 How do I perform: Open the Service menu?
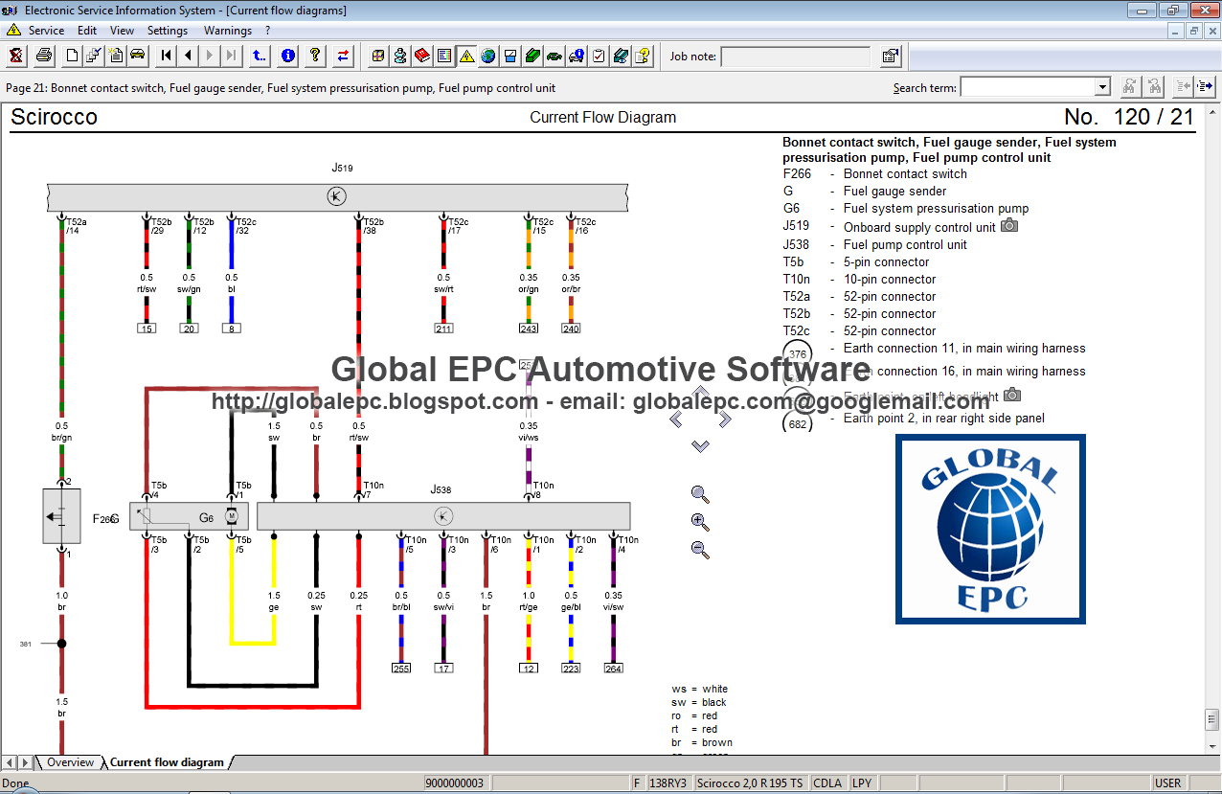[46, 31]
